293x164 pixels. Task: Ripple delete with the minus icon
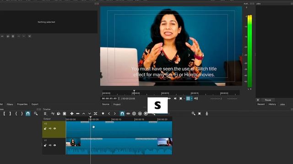[78, 113]
